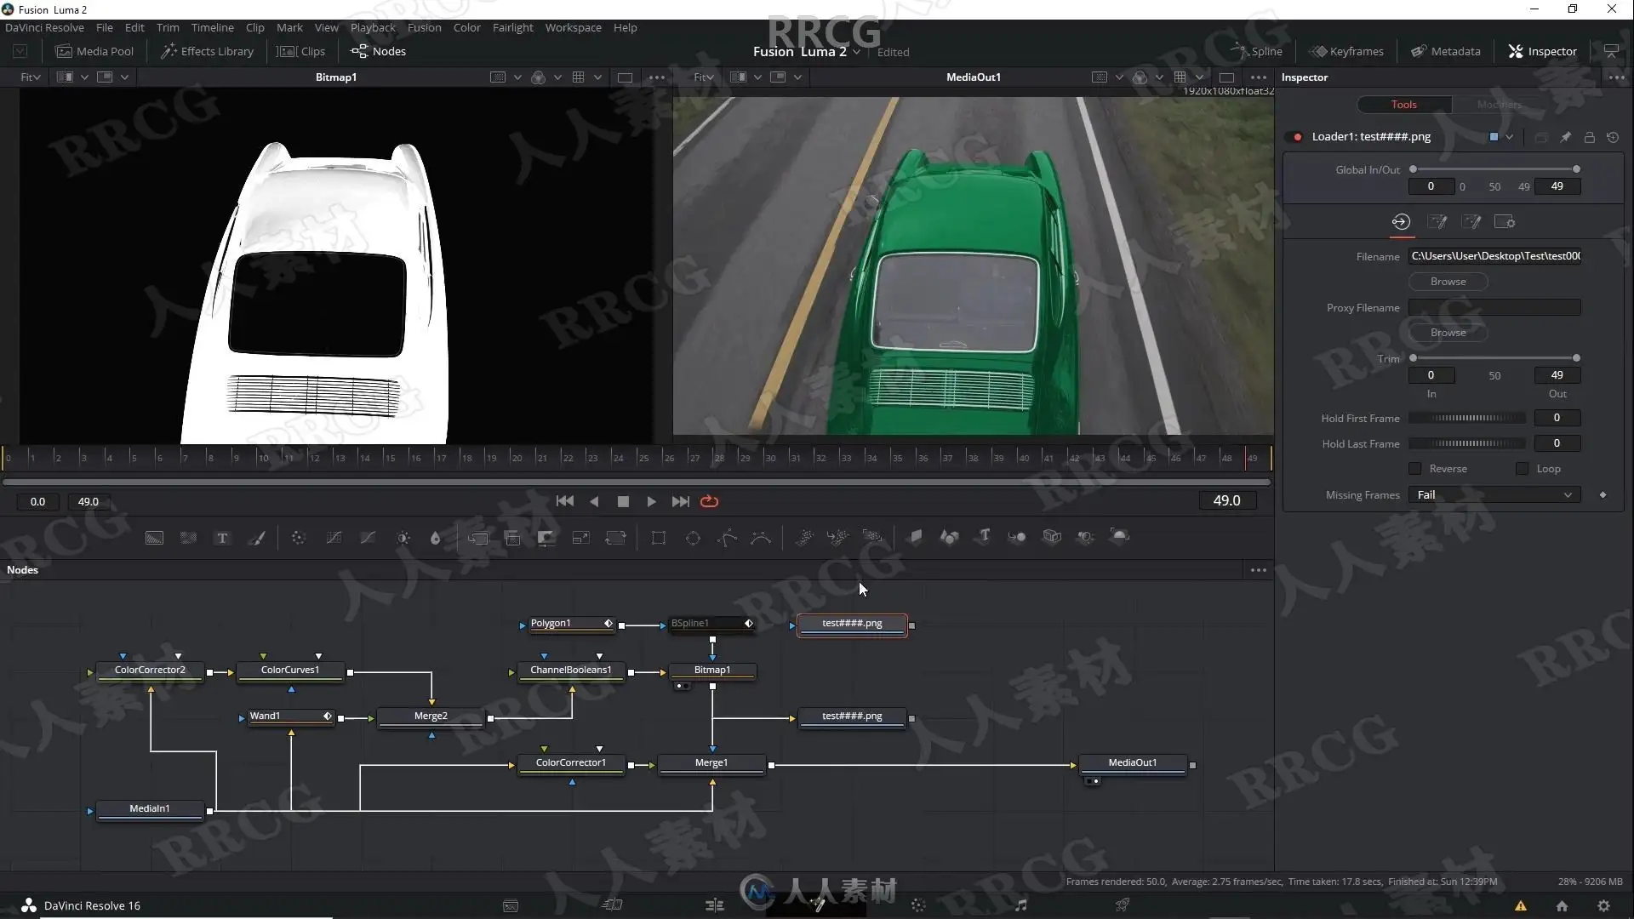Reset Loader1 settings with the reset icon
The image size is (1634, 919).
(1613, 137)
